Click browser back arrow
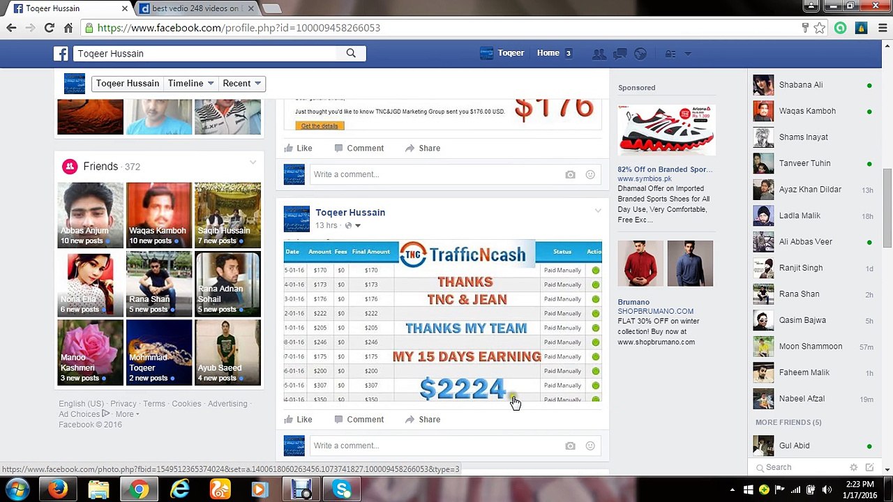This screenshot has height=502, width=893. click(11, 28)
